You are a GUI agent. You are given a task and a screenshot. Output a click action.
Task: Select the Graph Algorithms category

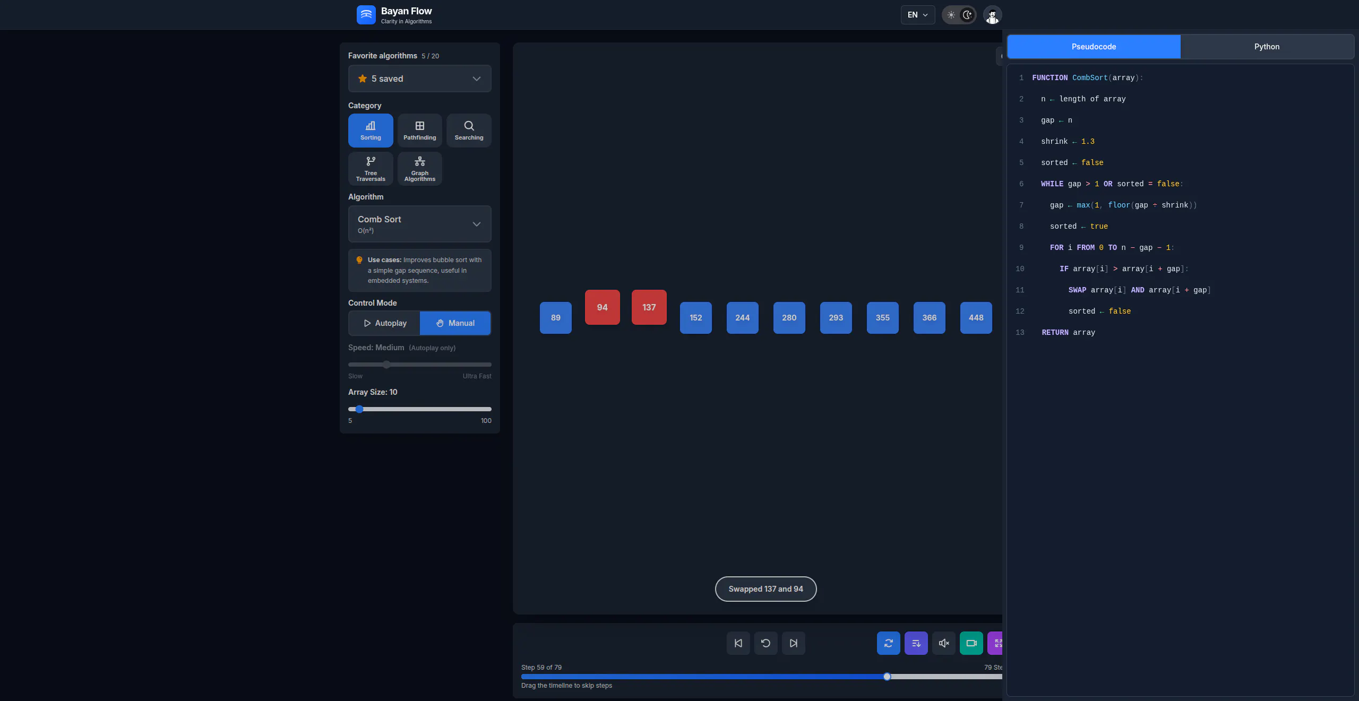419,168
